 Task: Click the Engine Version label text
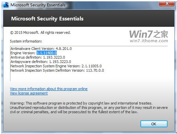tap(23, 53)
